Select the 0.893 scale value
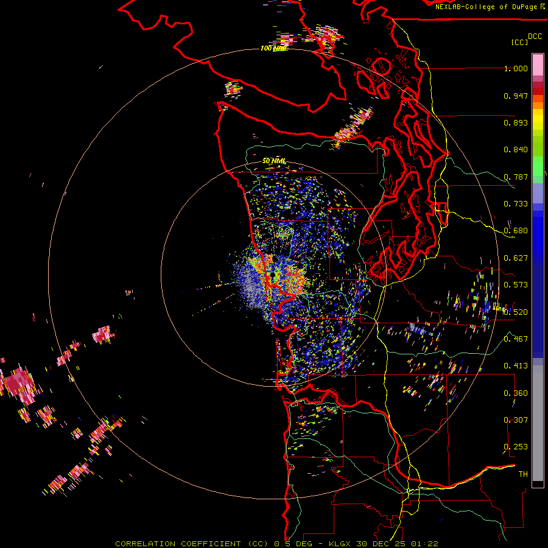 click(516, 122)
